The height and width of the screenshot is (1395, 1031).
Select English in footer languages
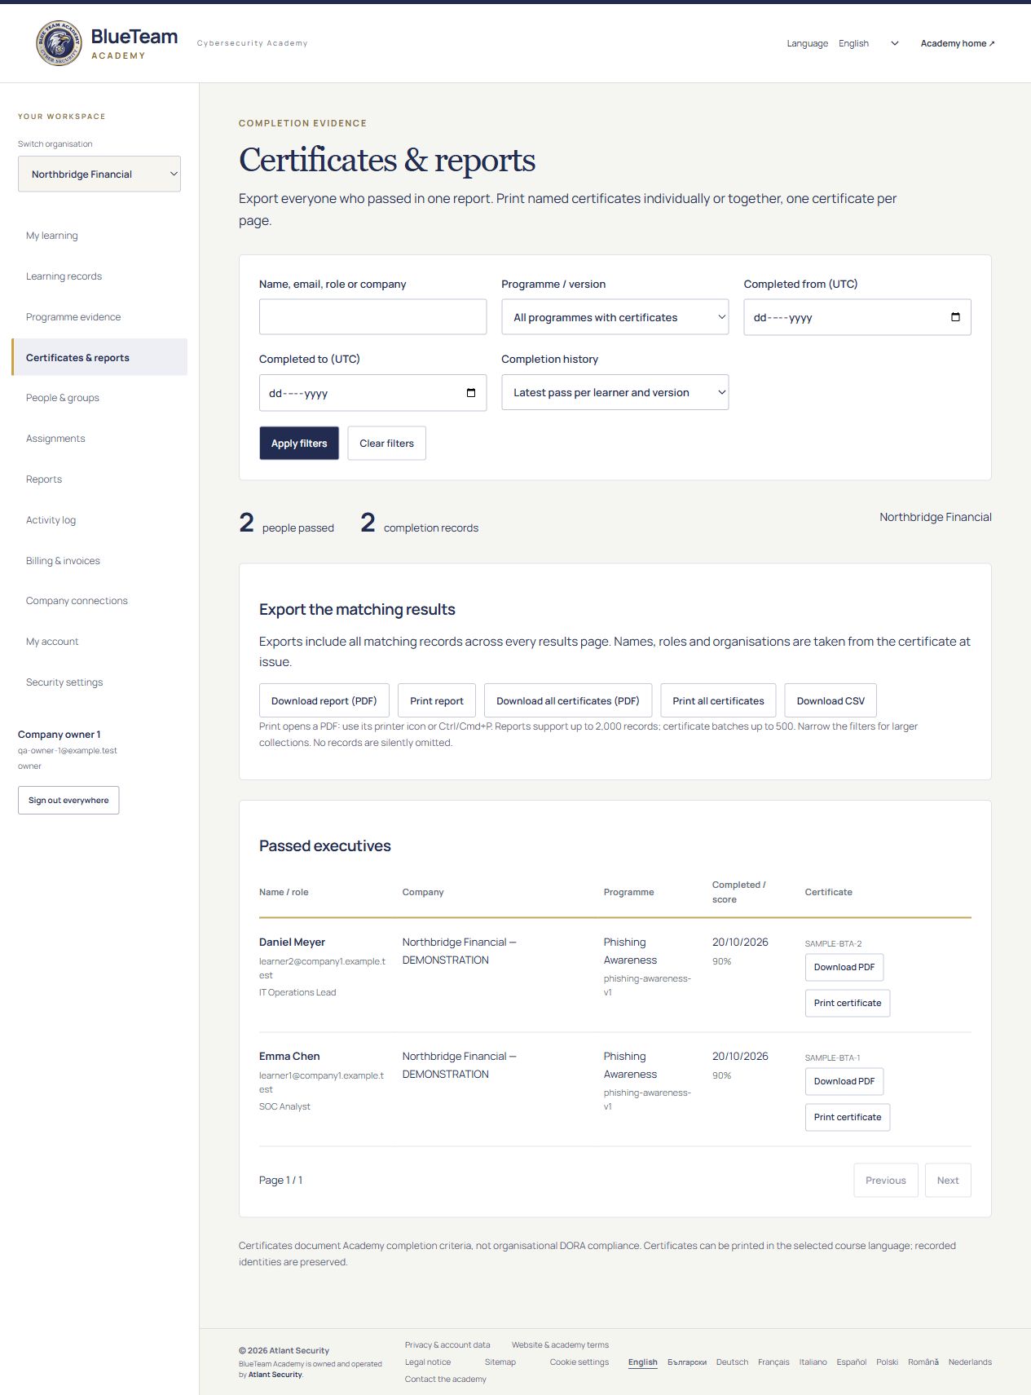(x=642, y=1362)
